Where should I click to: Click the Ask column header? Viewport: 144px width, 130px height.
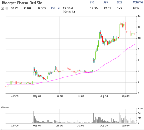[106, 2]
